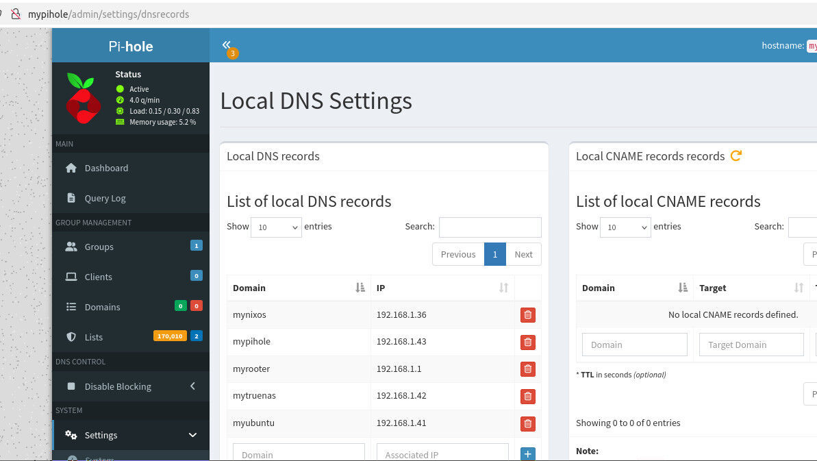Expand the Settings sidebar menu

130,435
